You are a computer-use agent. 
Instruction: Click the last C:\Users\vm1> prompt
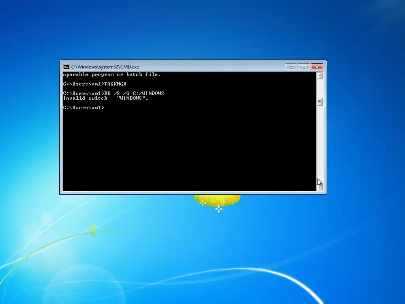[x=84, y=108]
